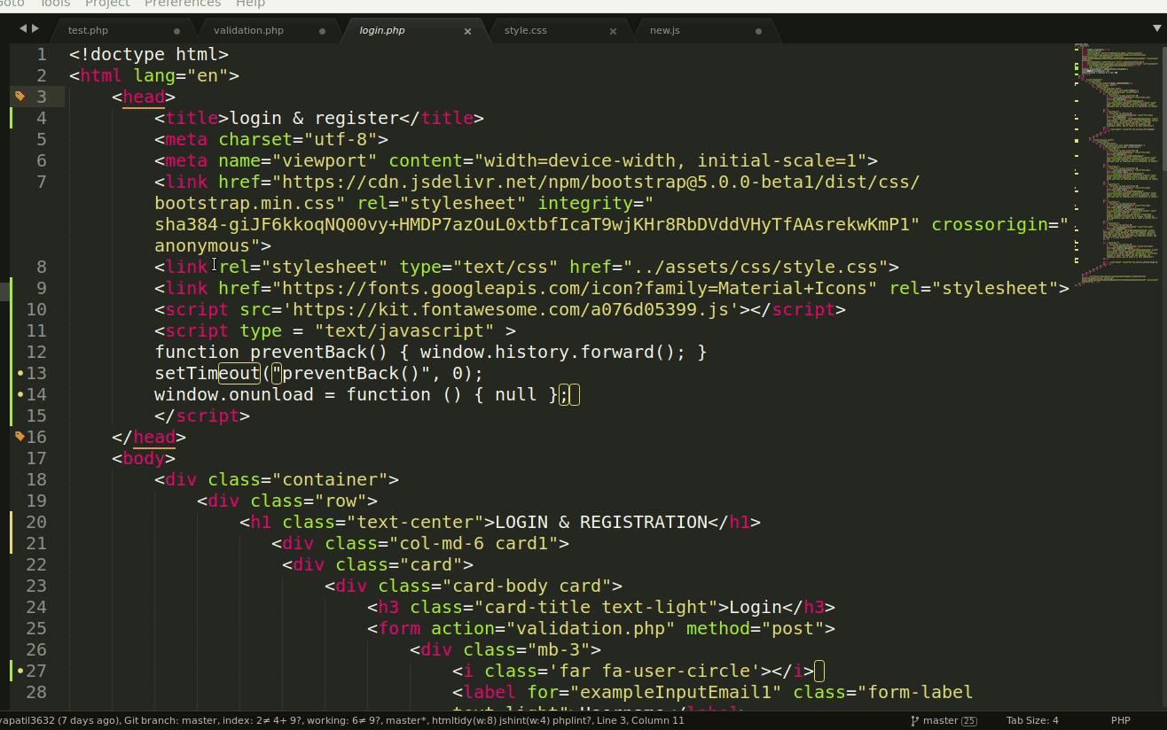
Task: Click the 'crossorigin' attribute on line 7
Action: tap(990, 224)
